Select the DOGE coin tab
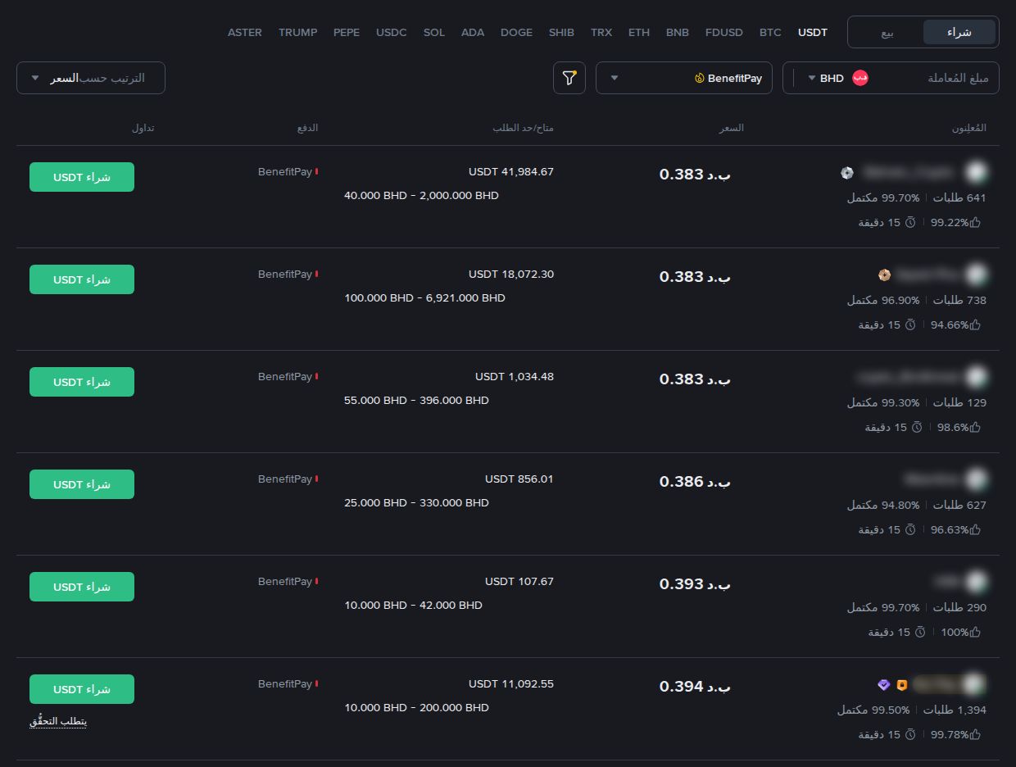1016x767 pixels. tap(516, 32)
